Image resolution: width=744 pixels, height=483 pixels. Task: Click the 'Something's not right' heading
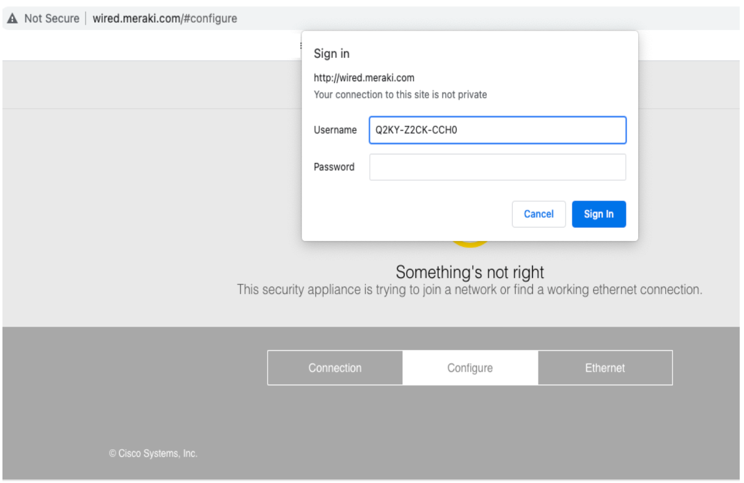(470, 272)
